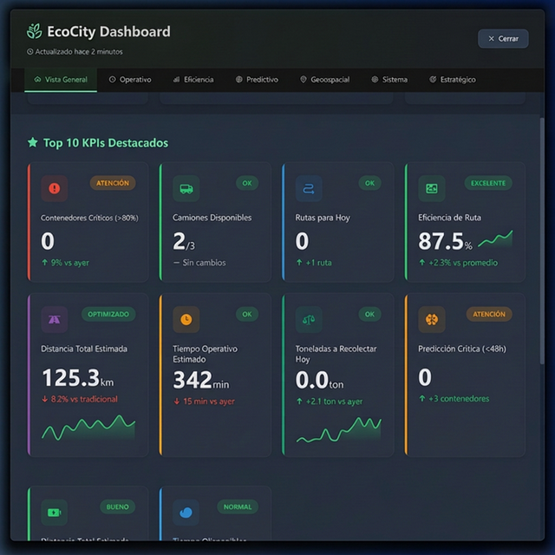This screenshot has width=555, height=555.
Task: Click the OPTIMIZADO badge
Action: click(108, 314)
